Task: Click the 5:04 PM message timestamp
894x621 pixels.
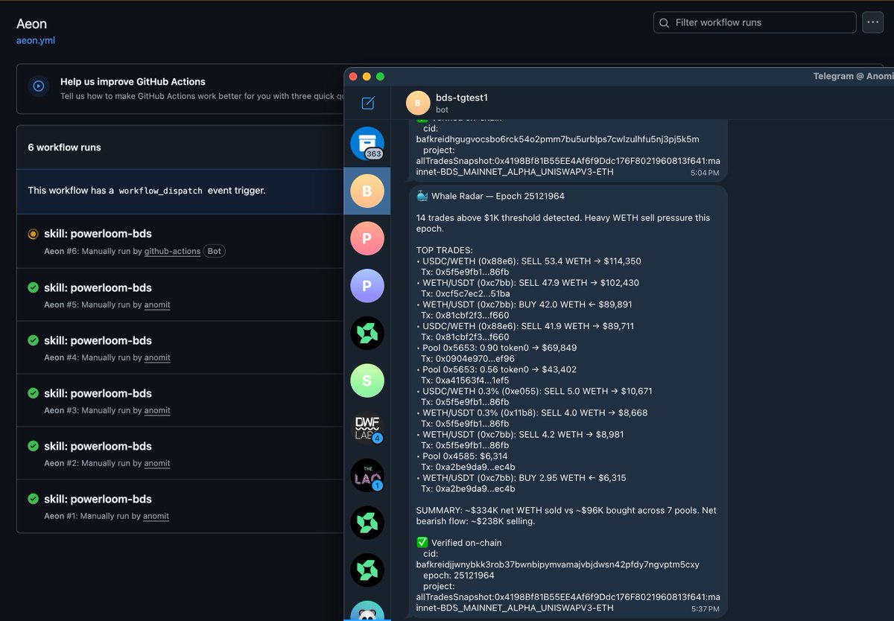Action: (705, 173)
